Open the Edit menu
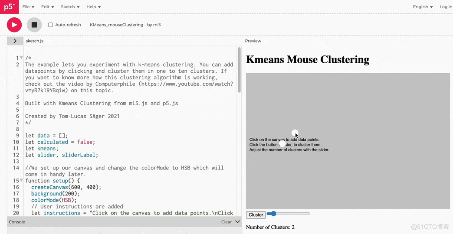This screenshot has height=234, width=453. click(47, 6)
